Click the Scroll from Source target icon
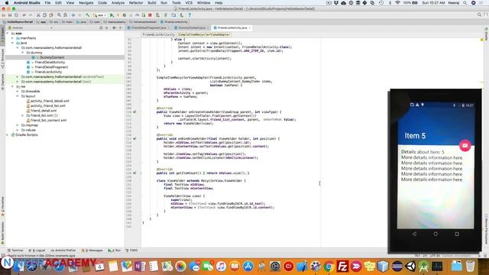Screen dimensions: 489x275 click(101, 27)
